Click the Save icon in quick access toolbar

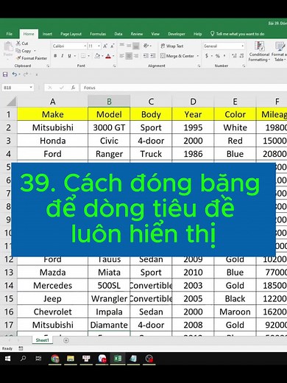[x=5, y=74]
